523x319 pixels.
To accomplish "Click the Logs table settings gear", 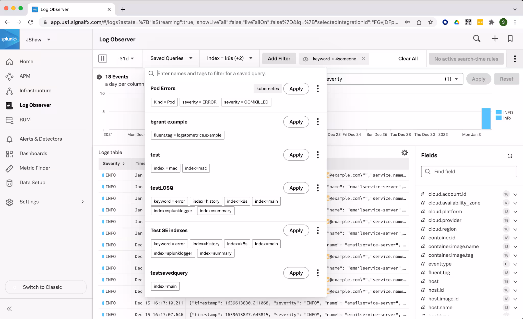I will (x=405, y=153).
